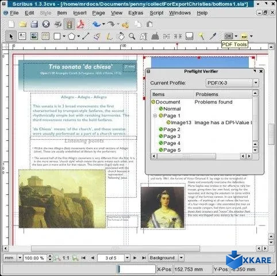
Task: Click the Export as PDF icon
Action: pyautogui.click(x=81, y=24)
